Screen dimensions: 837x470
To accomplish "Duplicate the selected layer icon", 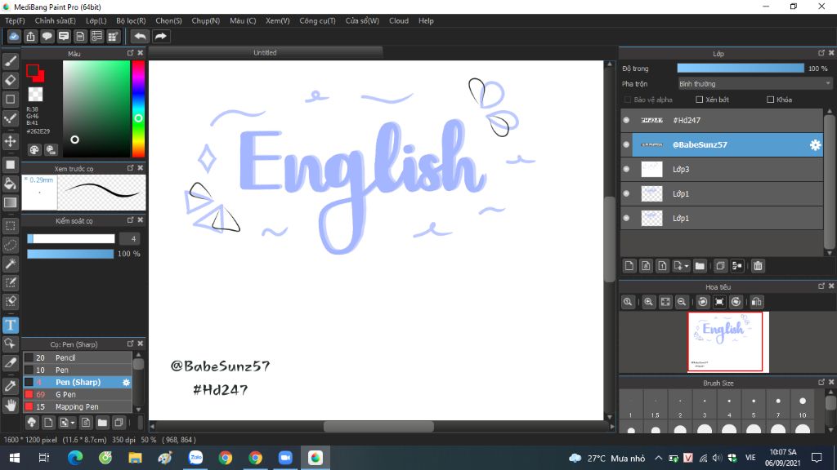I will 720,266.
